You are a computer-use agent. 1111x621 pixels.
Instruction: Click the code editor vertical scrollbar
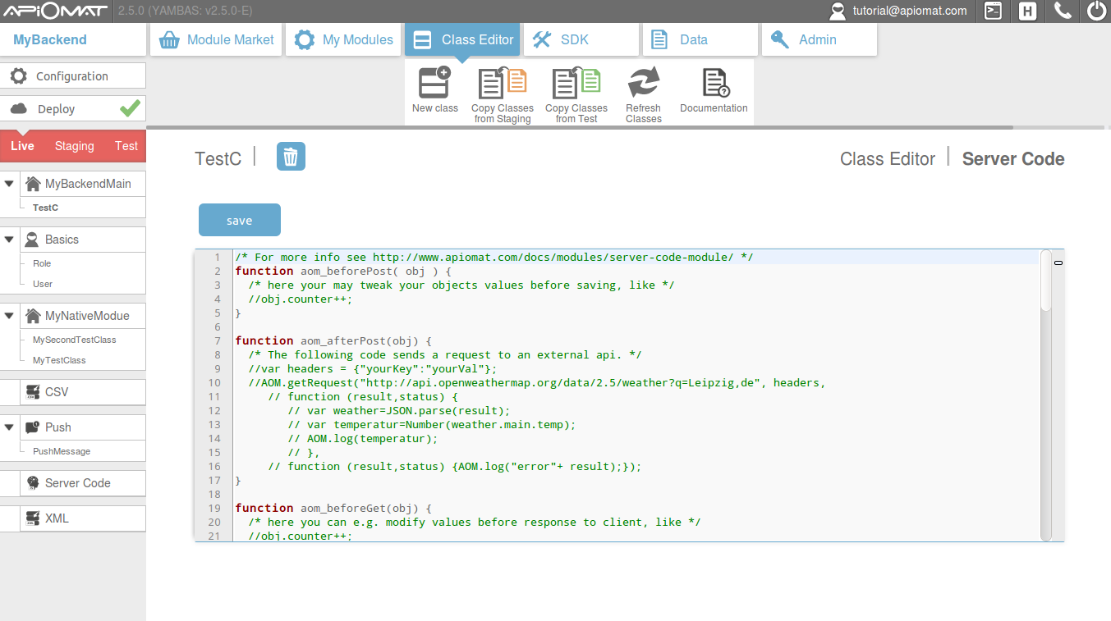[1045, 281]
